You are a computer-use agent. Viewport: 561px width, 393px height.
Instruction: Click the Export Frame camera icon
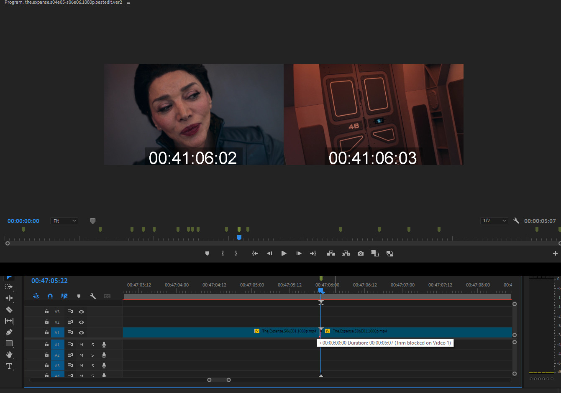coord(360,254)
